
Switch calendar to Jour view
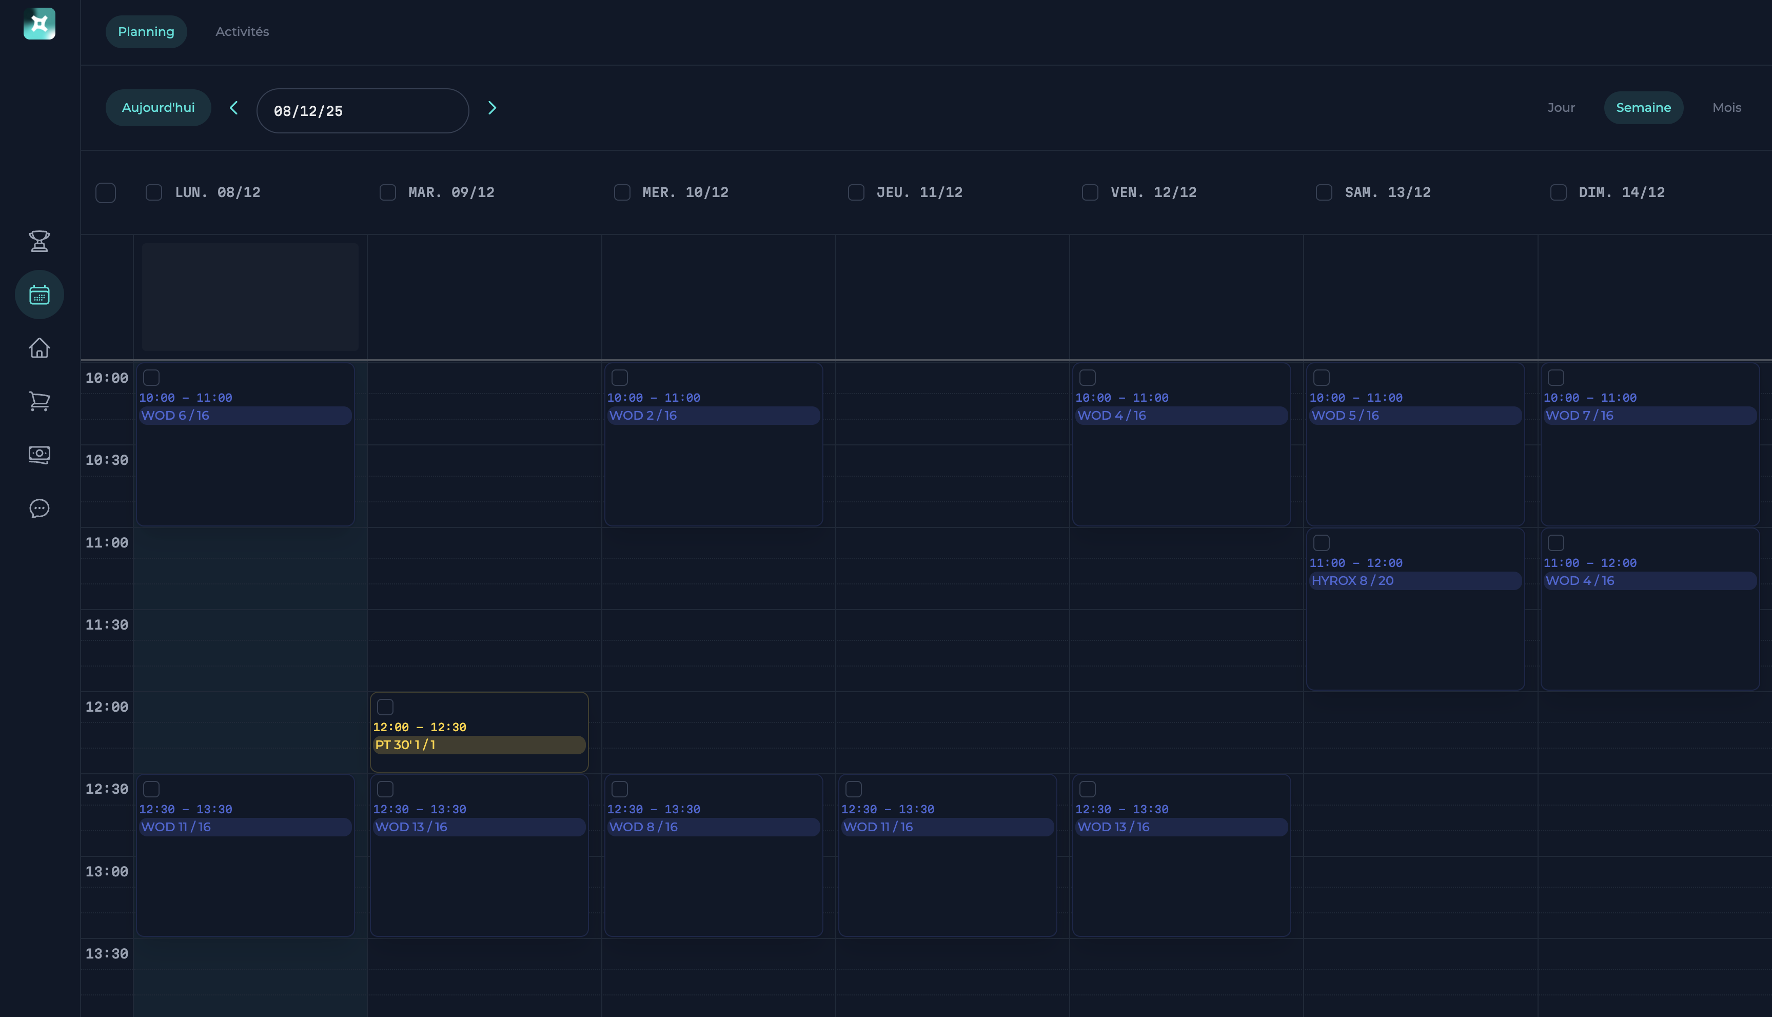(x=1562, y=108)
